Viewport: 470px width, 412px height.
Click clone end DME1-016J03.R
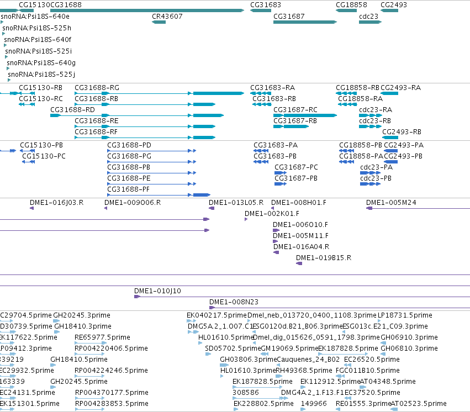(x=32, y=209)
